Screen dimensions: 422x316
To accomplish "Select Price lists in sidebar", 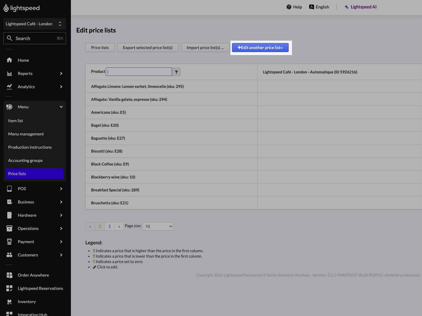I will pos(35,174).
